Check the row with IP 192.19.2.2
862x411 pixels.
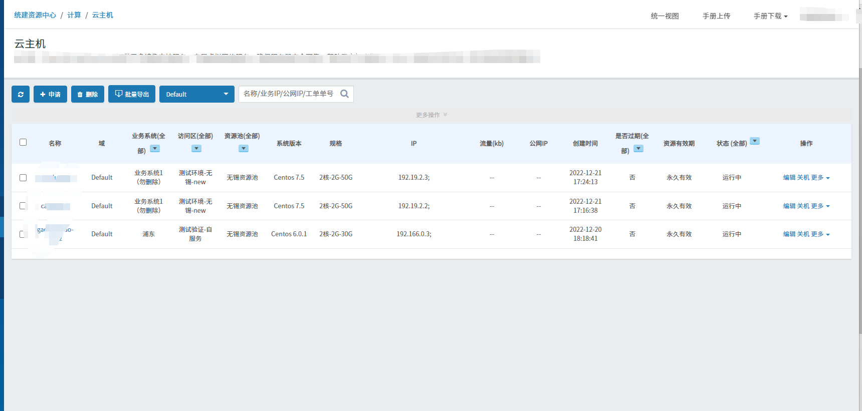pos(23,206)
